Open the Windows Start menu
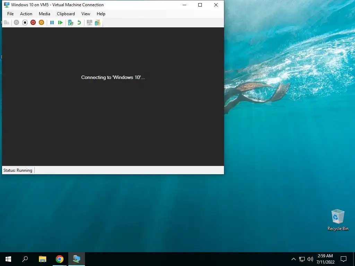Viewport: 355px width, 266px height. pyautogui.click(x=8, y=259)
